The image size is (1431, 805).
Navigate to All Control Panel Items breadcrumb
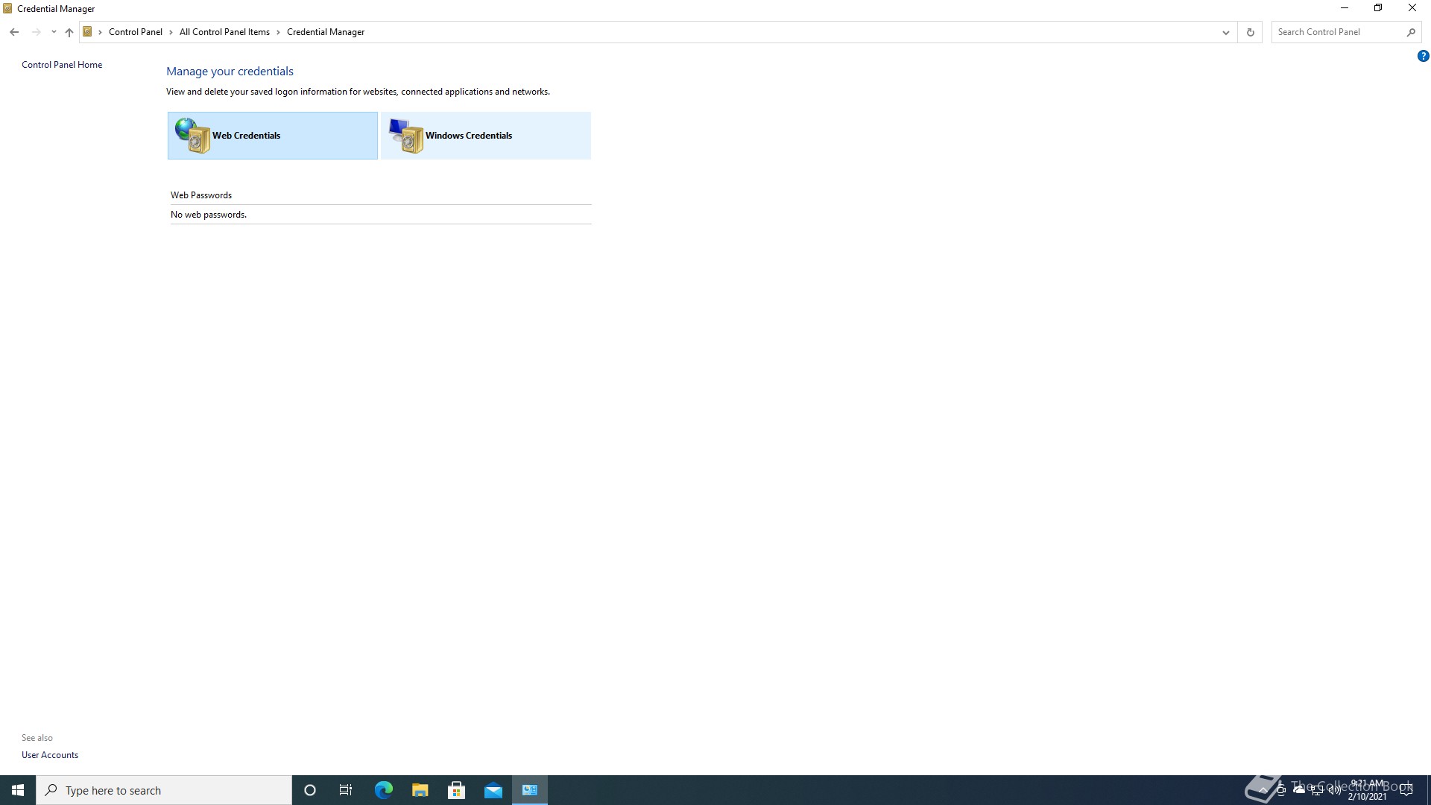coord(224,32)
